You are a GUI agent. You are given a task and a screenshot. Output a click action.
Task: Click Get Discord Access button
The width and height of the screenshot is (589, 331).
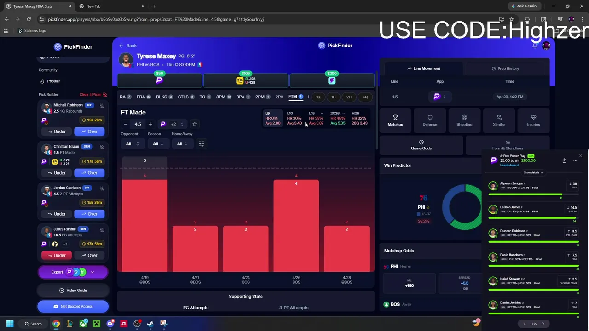pyautogui.click(x=73, y=307)
